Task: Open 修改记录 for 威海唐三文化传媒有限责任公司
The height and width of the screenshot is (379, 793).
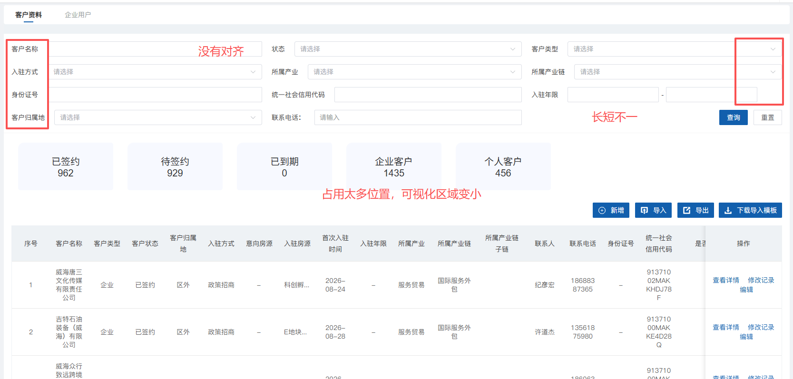Action: coord(761,280)
